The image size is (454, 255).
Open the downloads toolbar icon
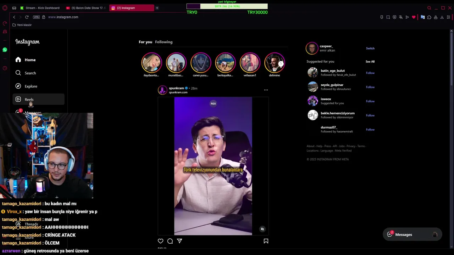point(442,17)
